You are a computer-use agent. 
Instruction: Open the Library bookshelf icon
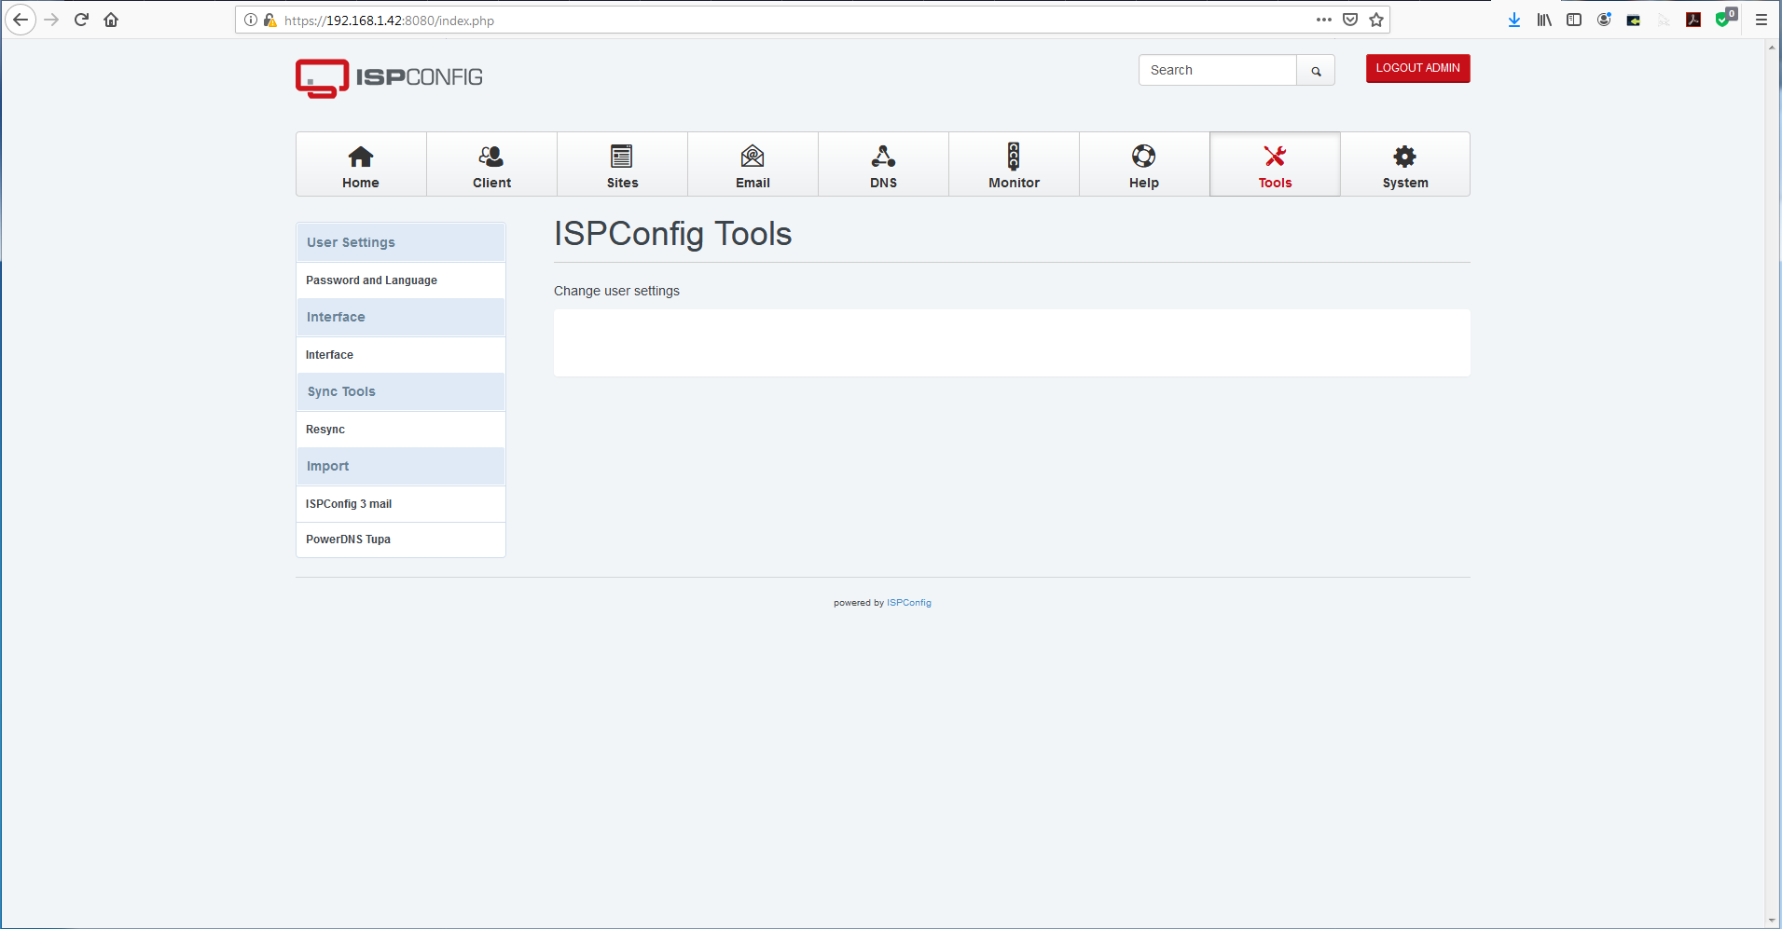pyautogui.click(x=1544, y=20)
